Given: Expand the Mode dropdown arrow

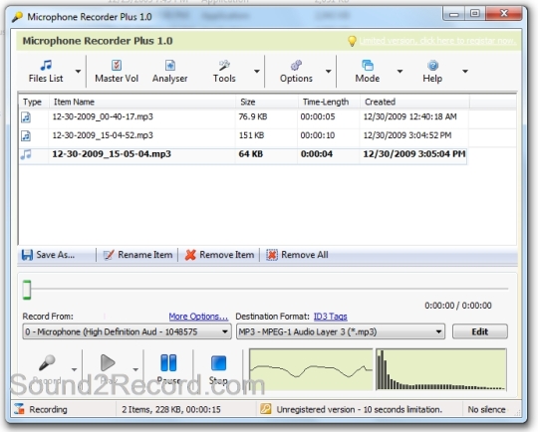Looking at the screenshot, I should click(400, 72).
